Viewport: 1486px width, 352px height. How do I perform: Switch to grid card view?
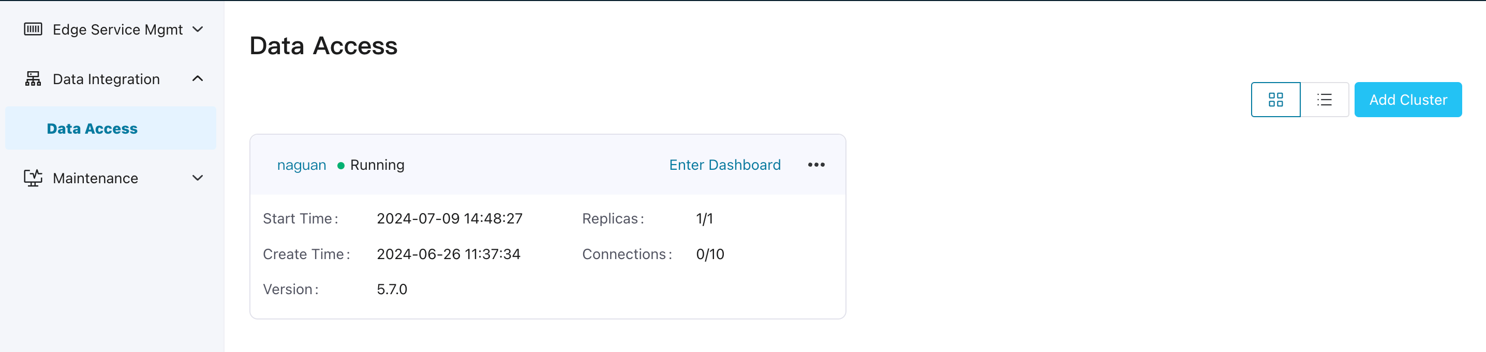1275,100
